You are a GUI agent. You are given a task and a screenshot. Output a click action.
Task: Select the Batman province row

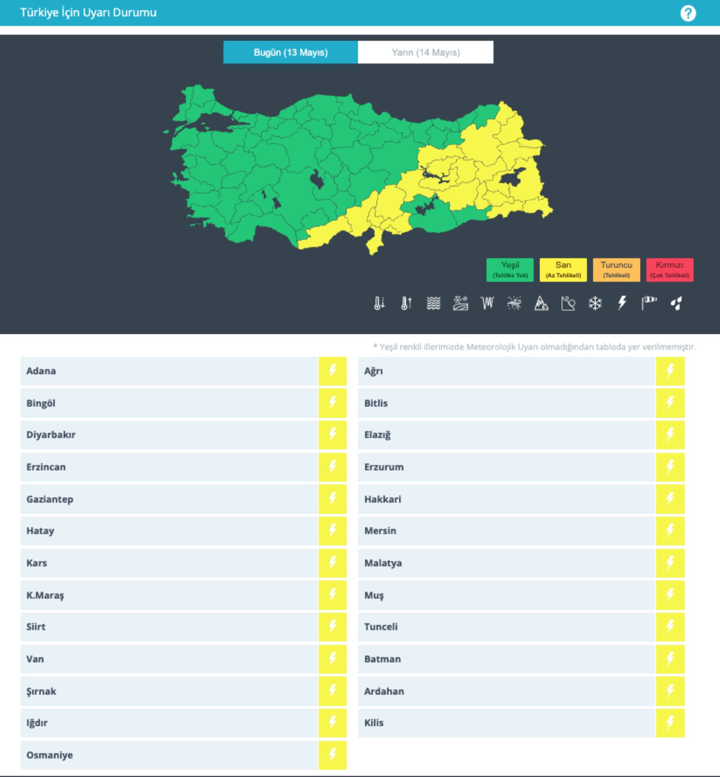(x=521, y=659)
